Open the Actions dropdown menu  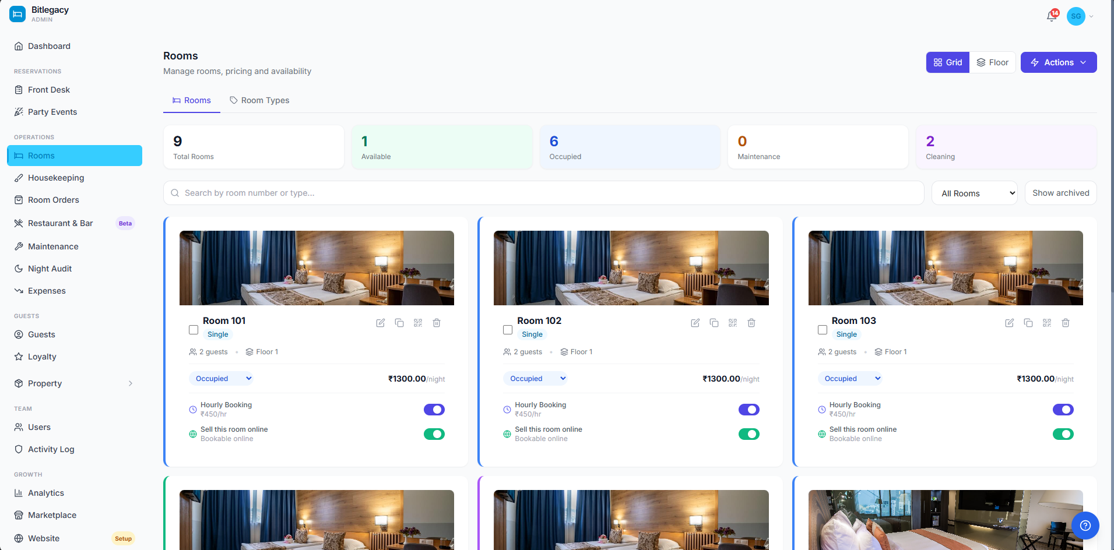click(x=1059, y=62)
